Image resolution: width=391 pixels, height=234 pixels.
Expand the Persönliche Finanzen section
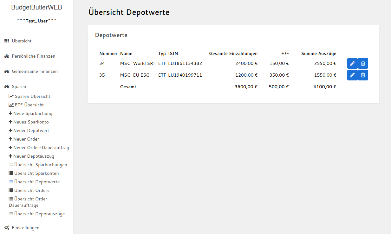click(33, 56)
